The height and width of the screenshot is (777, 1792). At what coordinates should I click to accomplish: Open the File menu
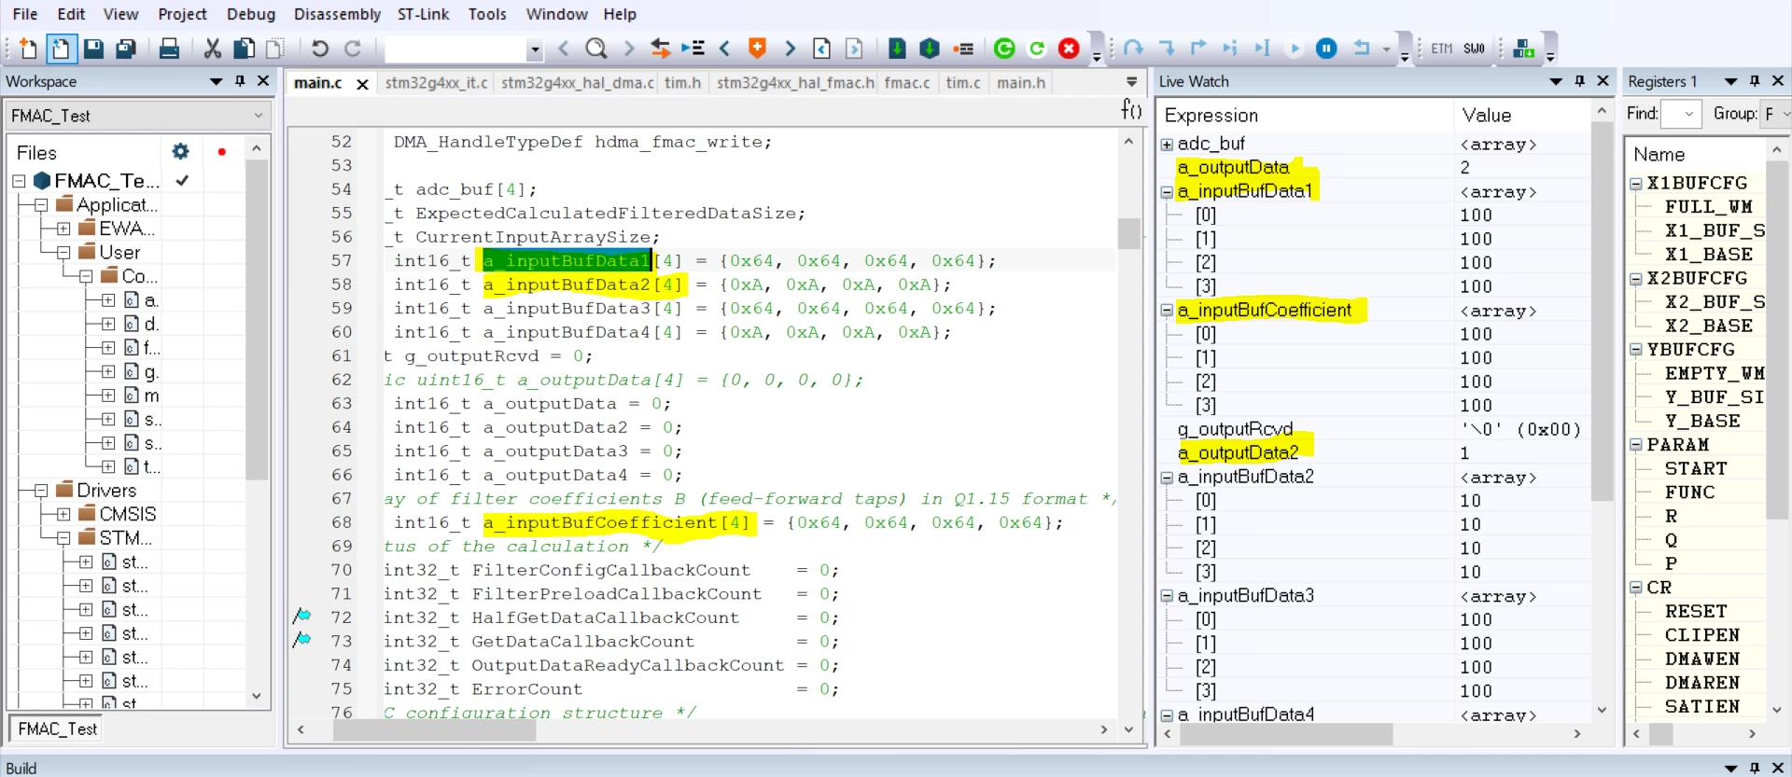pyautogui.click(x=25, y=14)
